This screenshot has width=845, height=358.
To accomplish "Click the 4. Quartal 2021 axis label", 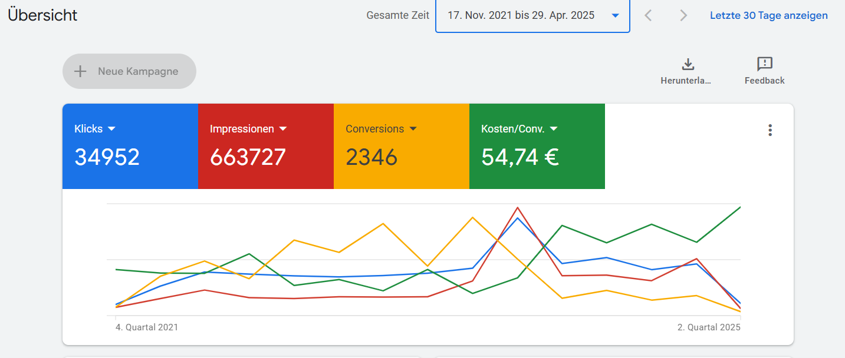I will tap(147, 327).
